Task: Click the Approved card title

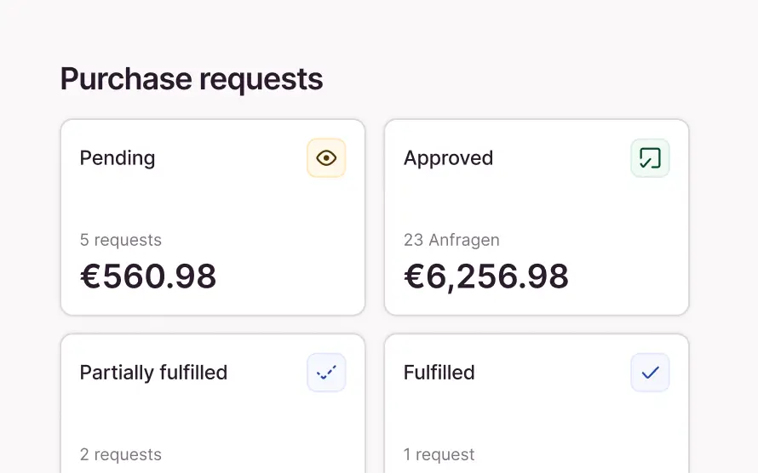Action: tap(448, 158)
